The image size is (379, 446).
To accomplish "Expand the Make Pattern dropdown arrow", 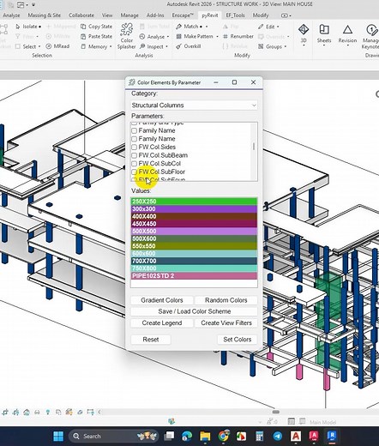I will coord(217,36).
